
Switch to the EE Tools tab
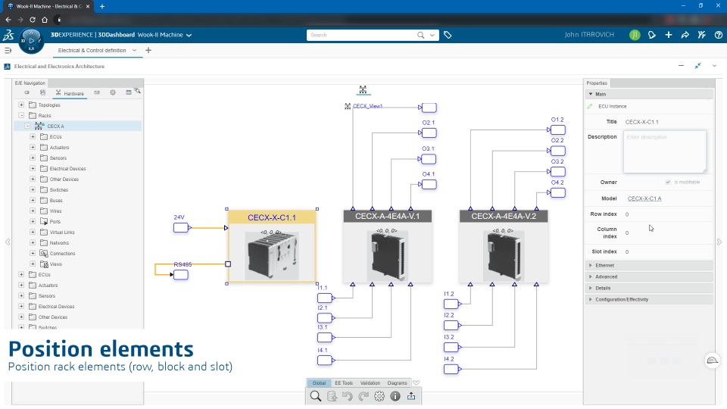344,383
